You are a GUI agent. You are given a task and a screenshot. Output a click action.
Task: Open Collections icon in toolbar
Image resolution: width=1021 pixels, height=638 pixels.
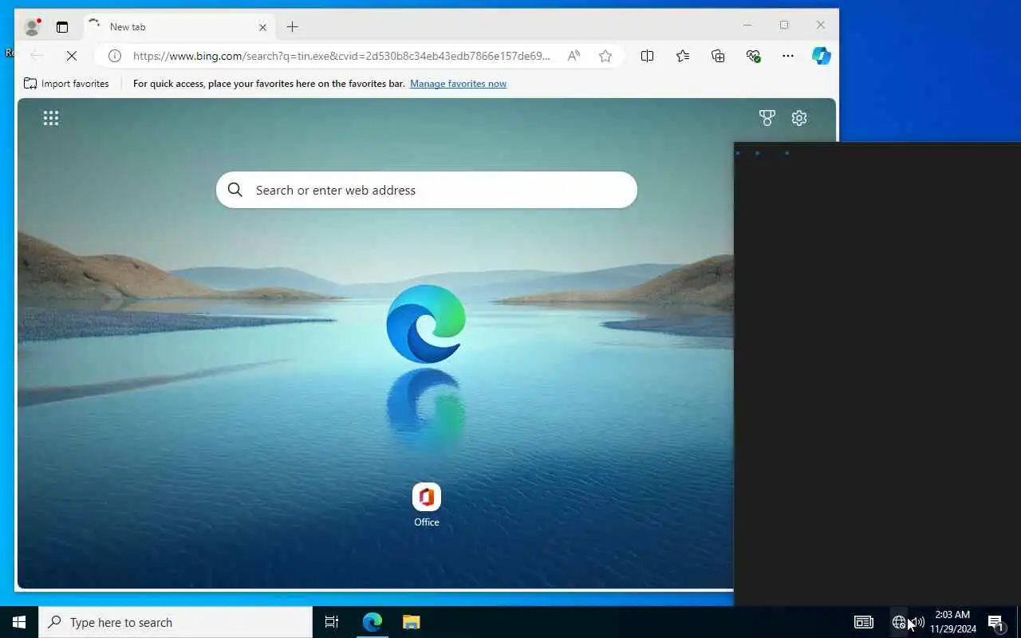[718, 56]
